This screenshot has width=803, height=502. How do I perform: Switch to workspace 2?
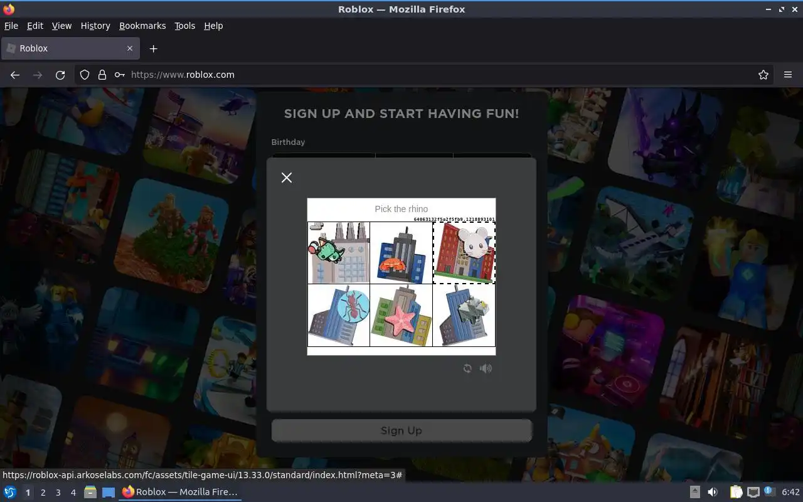click(x=43, y=493)
